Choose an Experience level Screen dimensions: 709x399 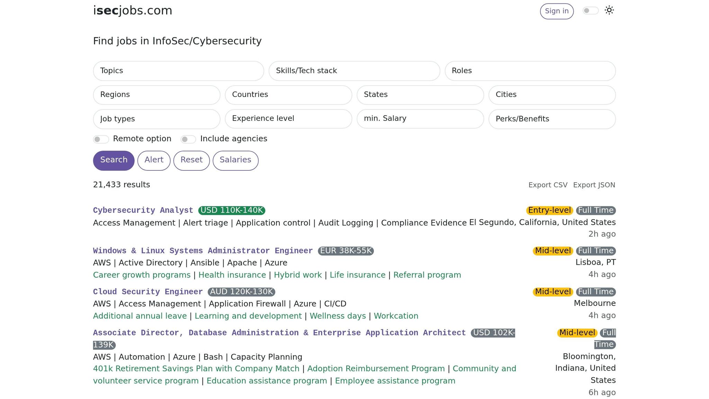click(x=289, y=119)
